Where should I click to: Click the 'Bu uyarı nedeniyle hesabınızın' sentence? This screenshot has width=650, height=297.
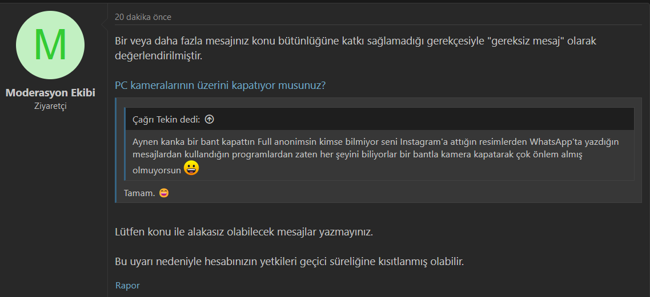(289, 262)
